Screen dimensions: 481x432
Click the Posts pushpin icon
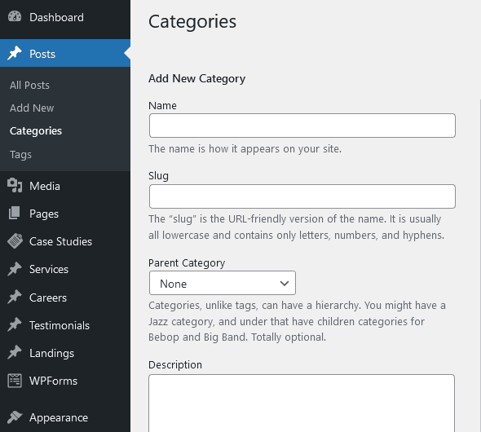pyautogui.click(x=15, y=53)
